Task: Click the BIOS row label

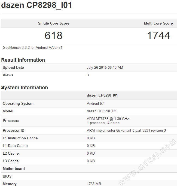Action: click(x=7, y=176)
